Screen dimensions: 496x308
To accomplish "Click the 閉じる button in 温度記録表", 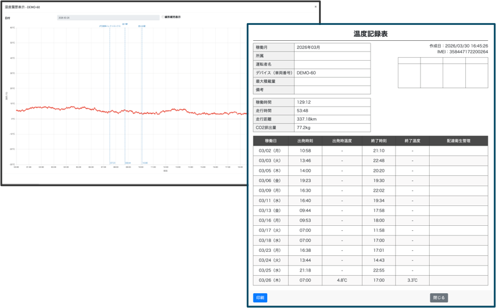I will 439,298.
